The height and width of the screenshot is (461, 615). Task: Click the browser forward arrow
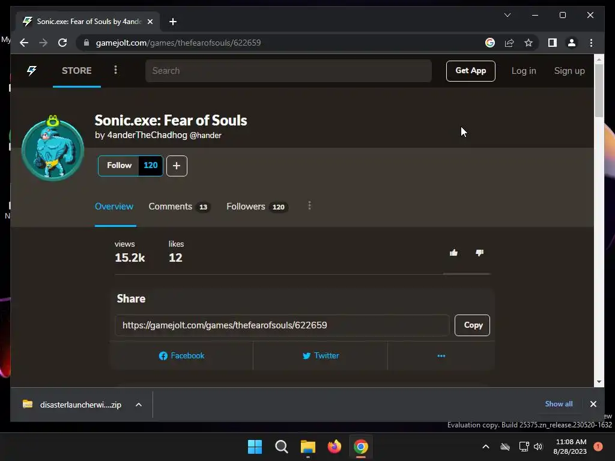coord(43,43)
